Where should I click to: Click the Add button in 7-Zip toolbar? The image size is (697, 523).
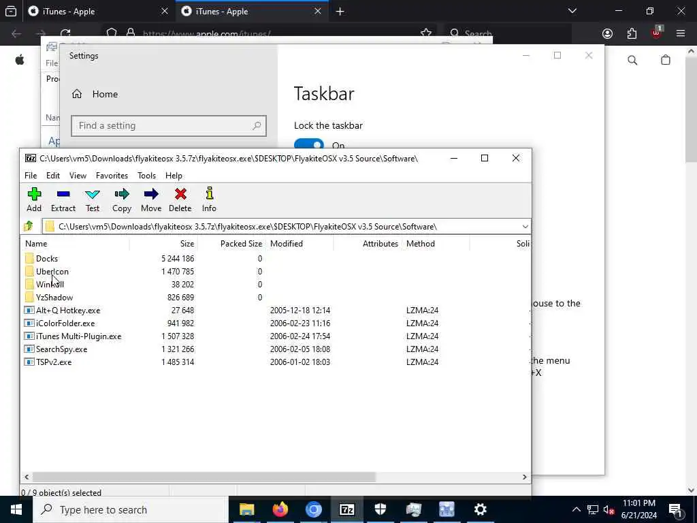point(34,200)
